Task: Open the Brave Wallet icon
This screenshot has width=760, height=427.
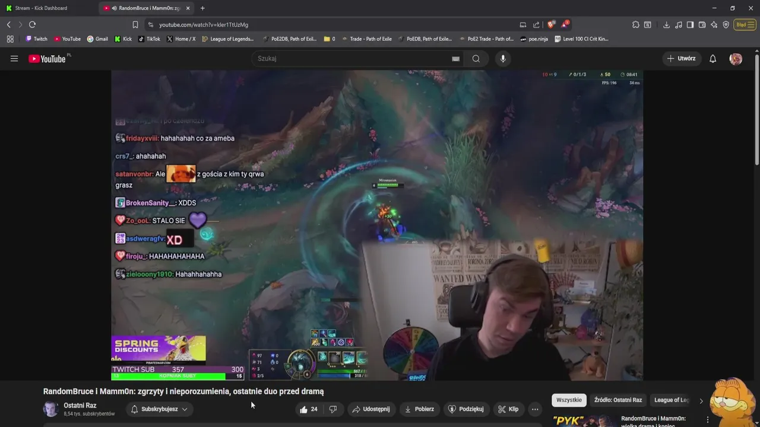Action: point(702,25)
